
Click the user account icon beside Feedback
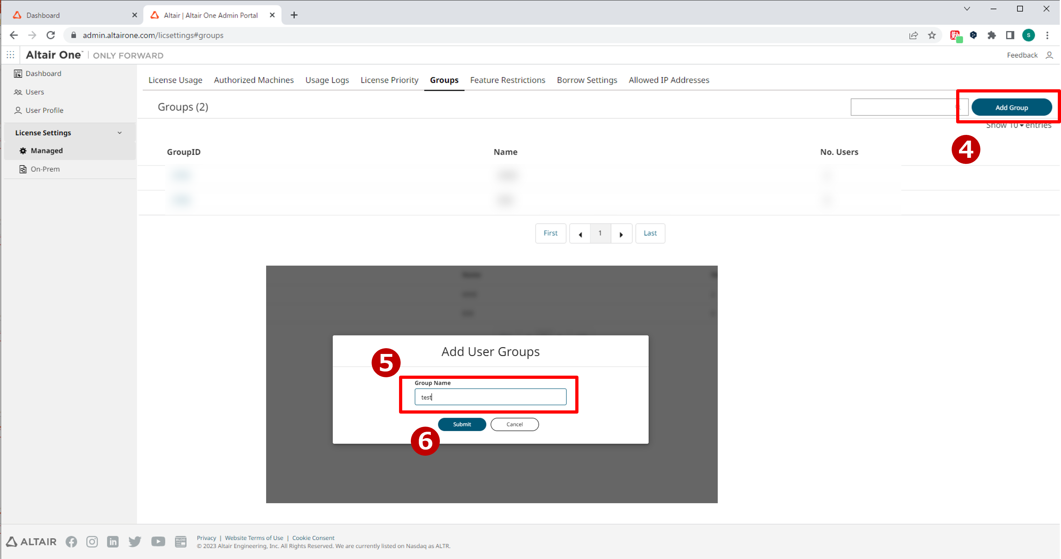1049,55
